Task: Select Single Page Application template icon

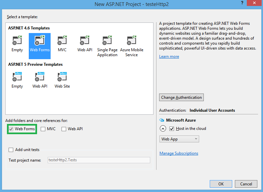Action: click(x=107, y=40)
